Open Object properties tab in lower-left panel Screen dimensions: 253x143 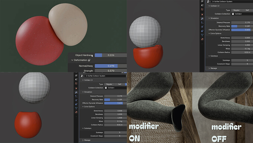tap(76, 88)
